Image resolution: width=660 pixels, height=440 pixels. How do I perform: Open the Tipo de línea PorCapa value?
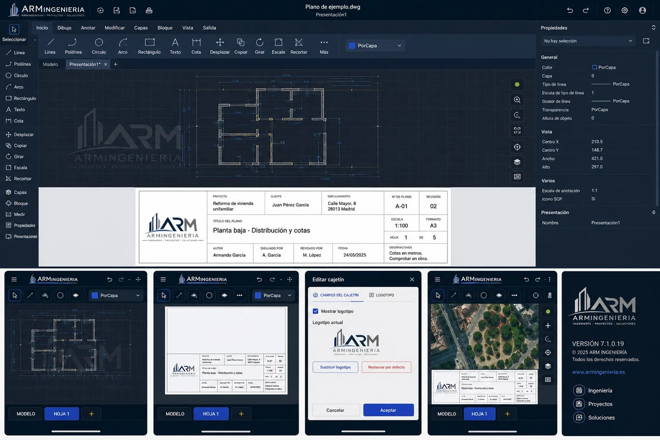[x=610, y=84]
